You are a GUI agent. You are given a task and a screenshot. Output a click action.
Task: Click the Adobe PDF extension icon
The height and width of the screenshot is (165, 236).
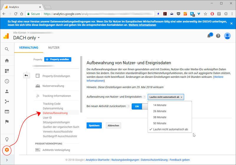pos(165,14)
